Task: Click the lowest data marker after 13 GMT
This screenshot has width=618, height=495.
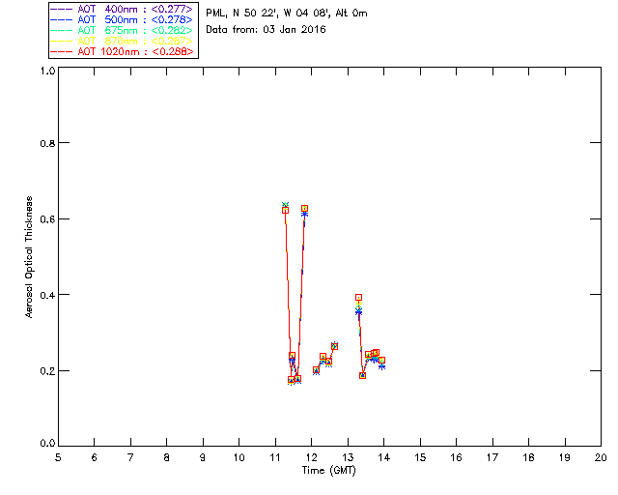Action: point(363,375)
